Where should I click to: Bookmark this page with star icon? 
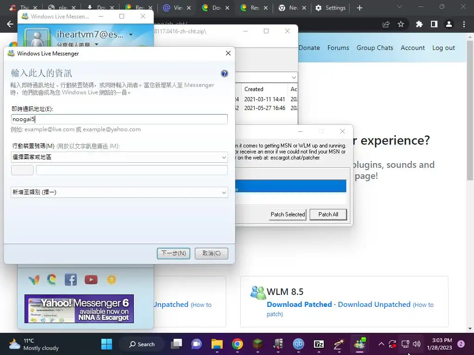[401, 24]
